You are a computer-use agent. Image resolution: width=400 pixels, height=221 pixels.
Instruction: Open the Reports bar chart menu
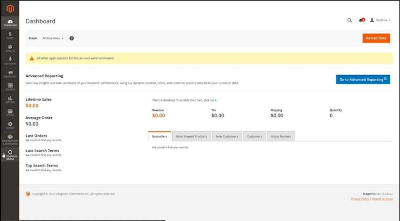coord(10,99)
